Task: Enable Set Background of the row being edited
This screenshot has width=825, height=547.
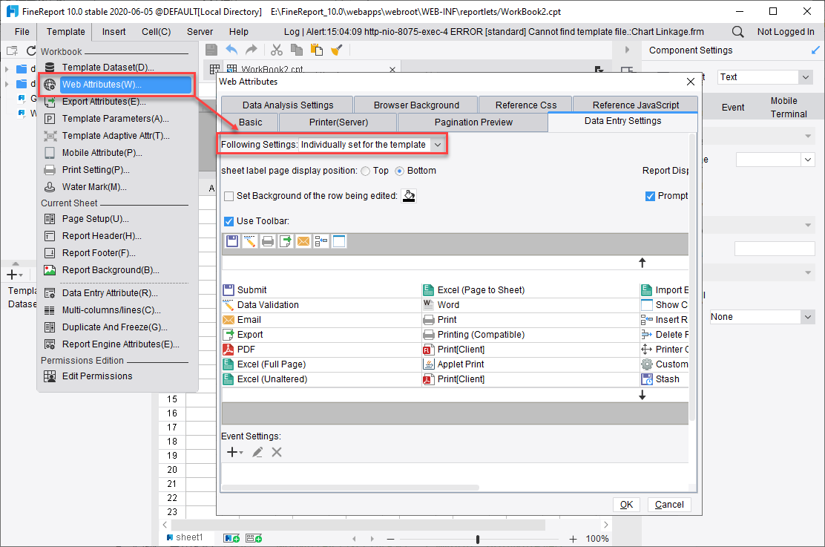Action: pos(229,196)
